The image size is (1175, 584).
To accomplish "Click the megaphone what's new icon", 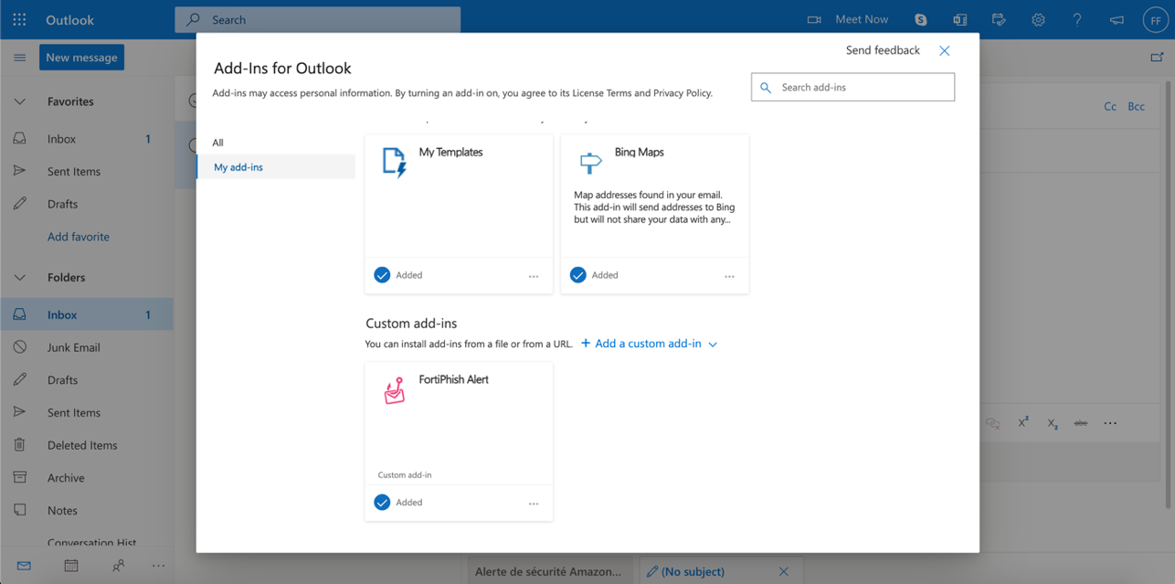I will pos(1117,19).
